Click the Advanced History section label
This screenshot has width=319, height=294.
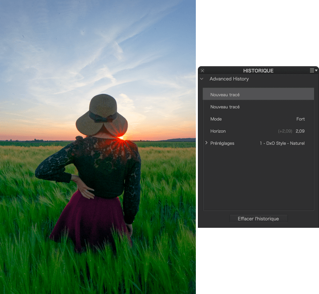pos(229,79)
